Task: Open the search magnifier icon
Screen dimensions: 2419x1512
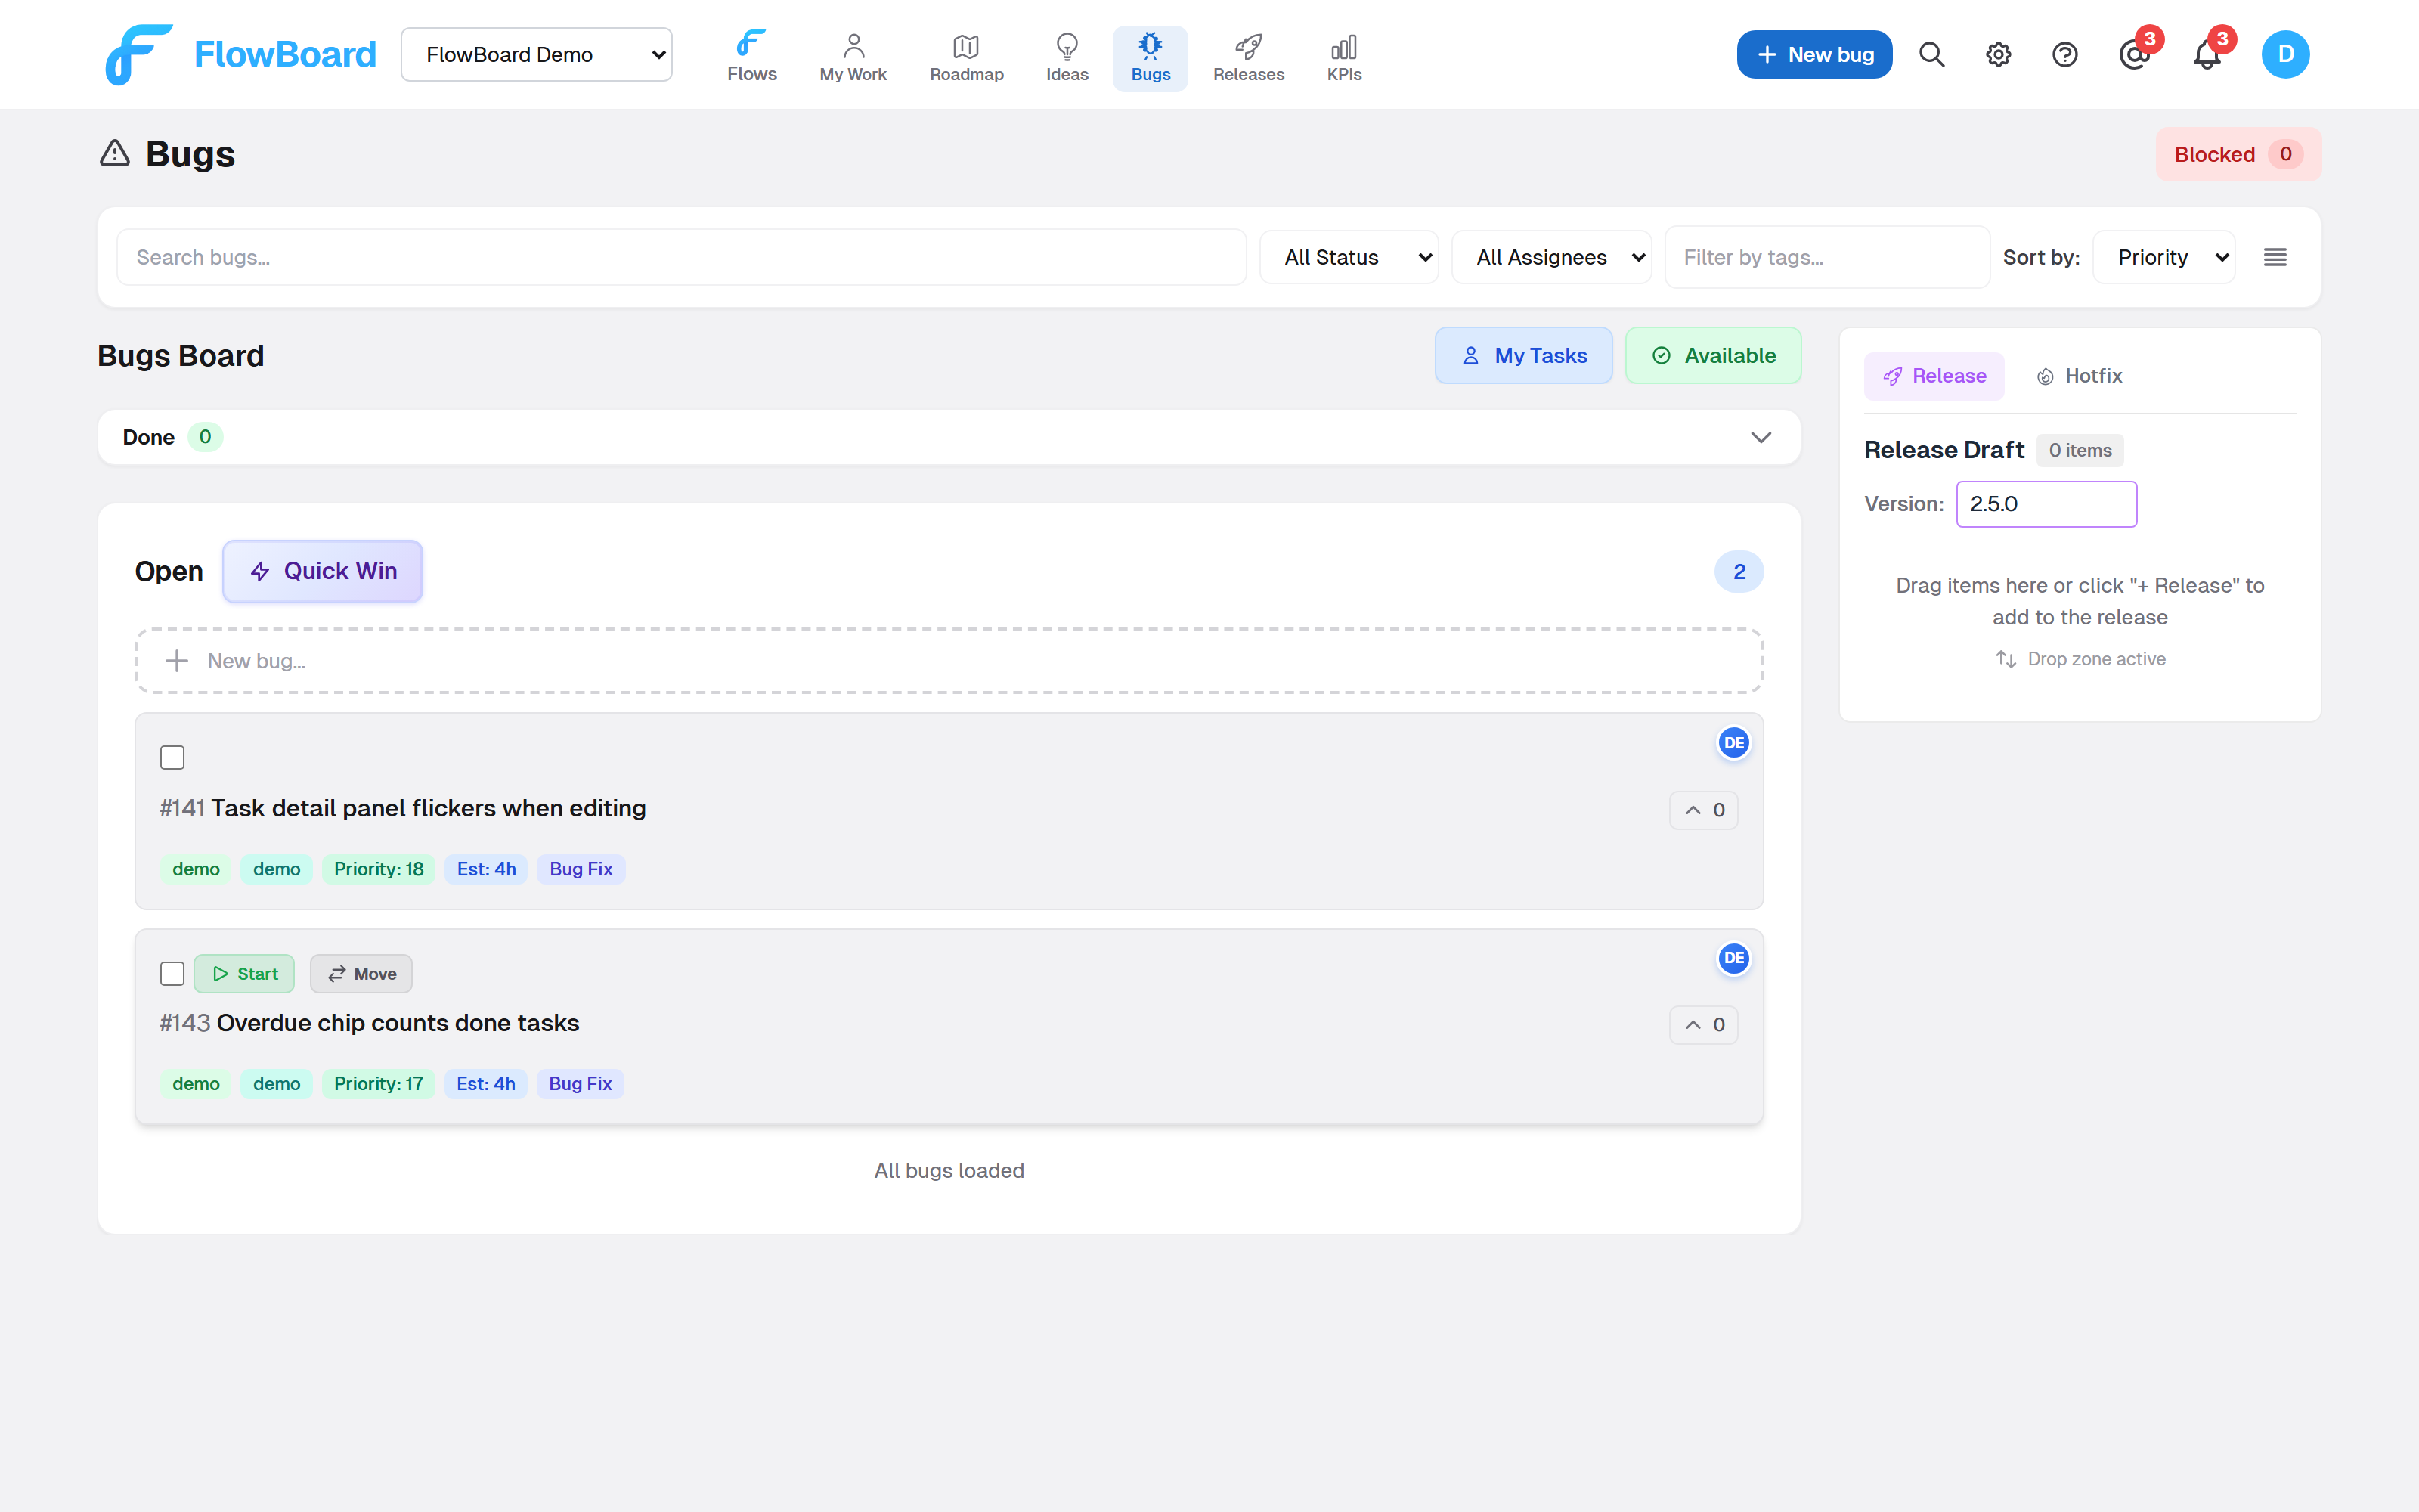Action: click(x=1931, y=54)
